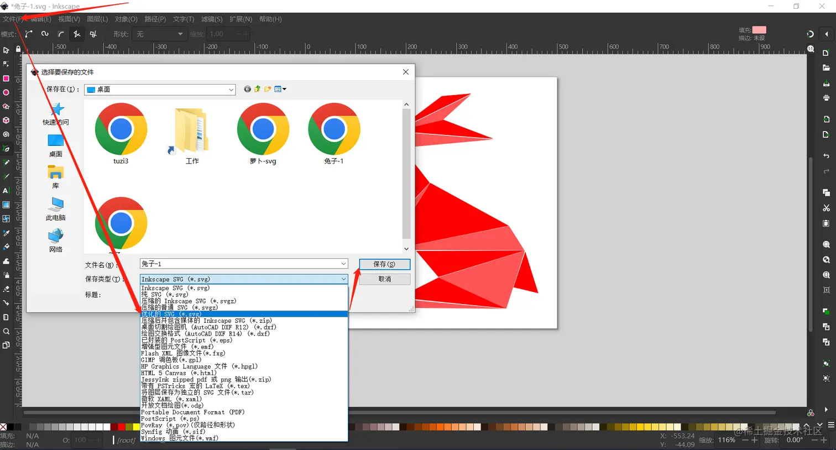Choose 纯 SVG (*.svg) option
Screen dimensions: 836x450
(244, 295)
